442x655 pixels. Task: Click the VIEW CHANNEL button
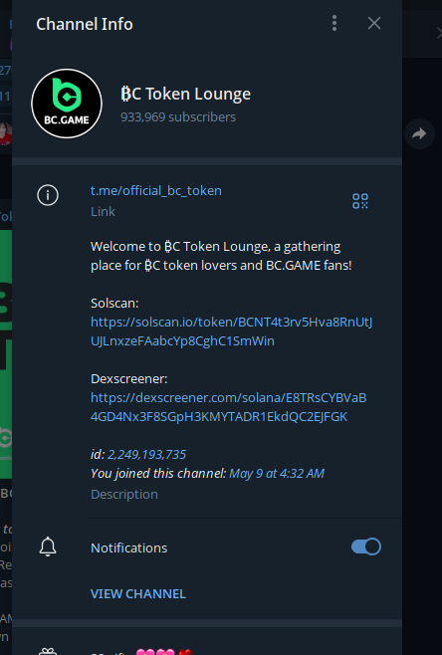(x=137, y=593)
